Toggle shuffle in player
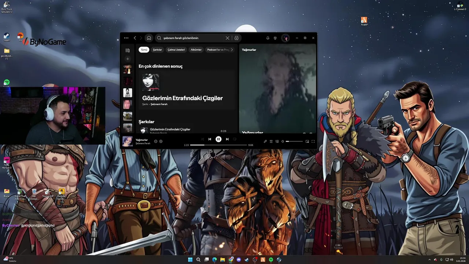The image size is (469, 264). (x=202, y=139)
